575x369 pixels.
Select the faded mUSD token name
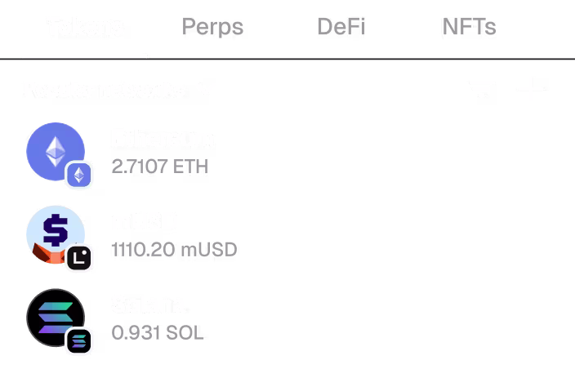coord(144,222)
